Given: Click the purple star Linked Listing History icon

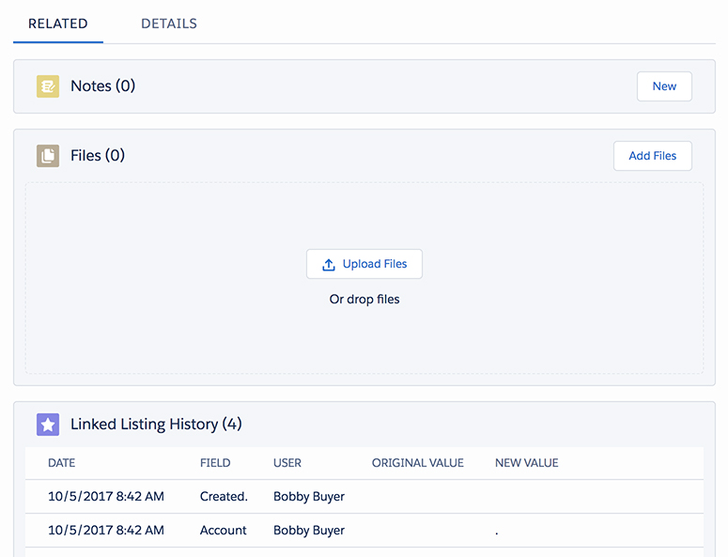Looking at the screenshot, I should pos(48,425).
